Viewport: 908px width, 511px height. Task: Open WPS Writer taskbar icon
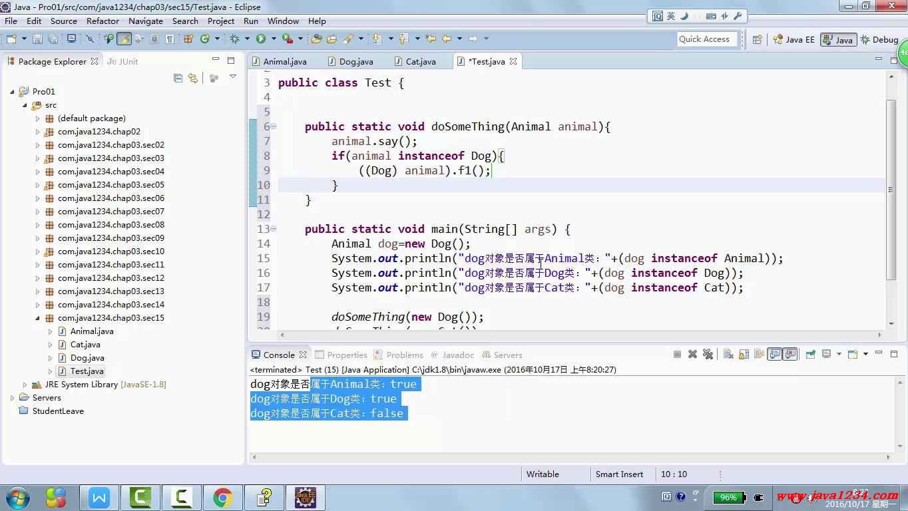(x=99, y=497)
